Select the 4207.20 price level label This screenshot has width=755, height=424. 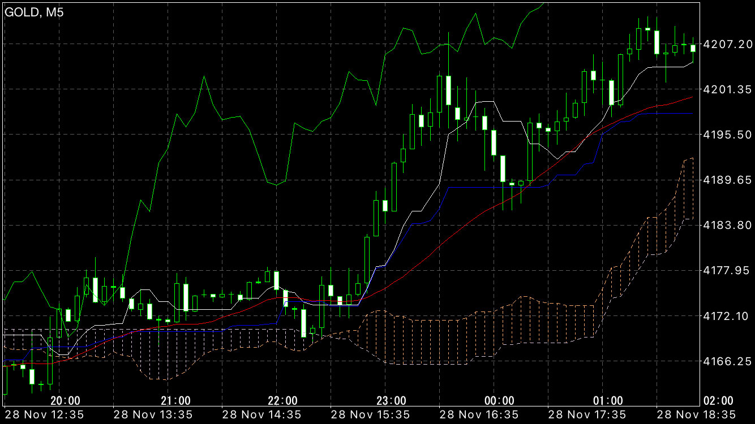(727, 44)
